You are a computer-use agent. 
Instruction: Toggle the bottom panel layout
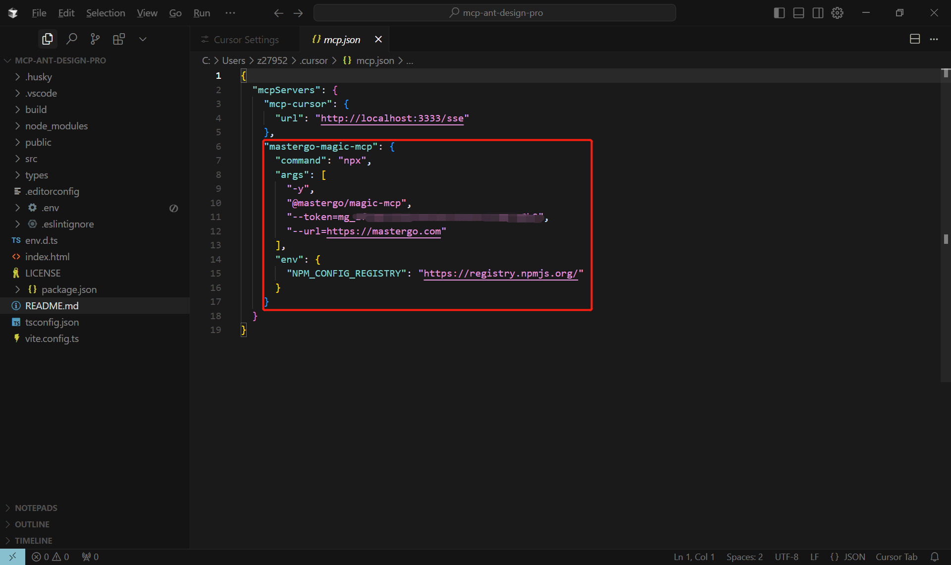pos(798,13)
